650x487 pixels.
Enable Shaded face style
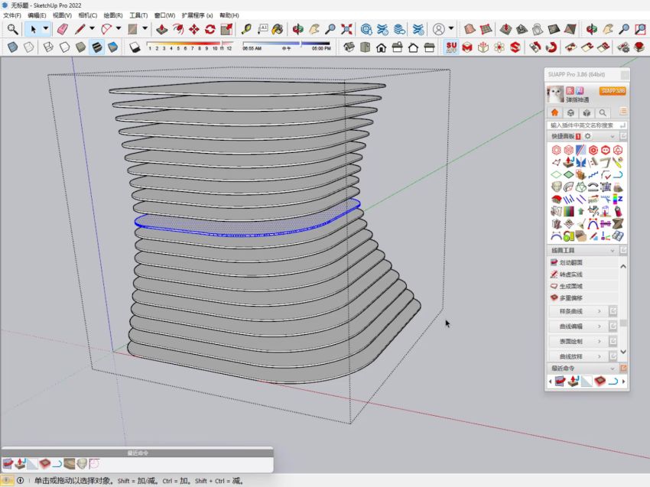(80, 47)
